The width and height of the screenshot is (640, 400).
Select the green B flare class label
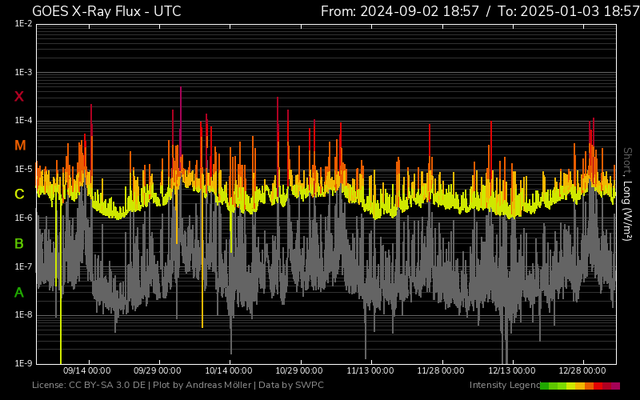point(19,243)
